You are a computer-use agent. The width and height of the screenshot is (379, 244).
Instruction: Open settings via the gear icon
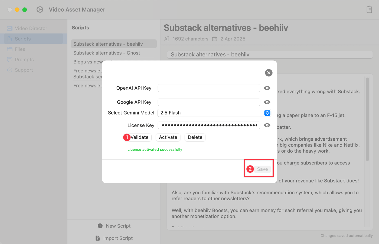click(40, 9)
